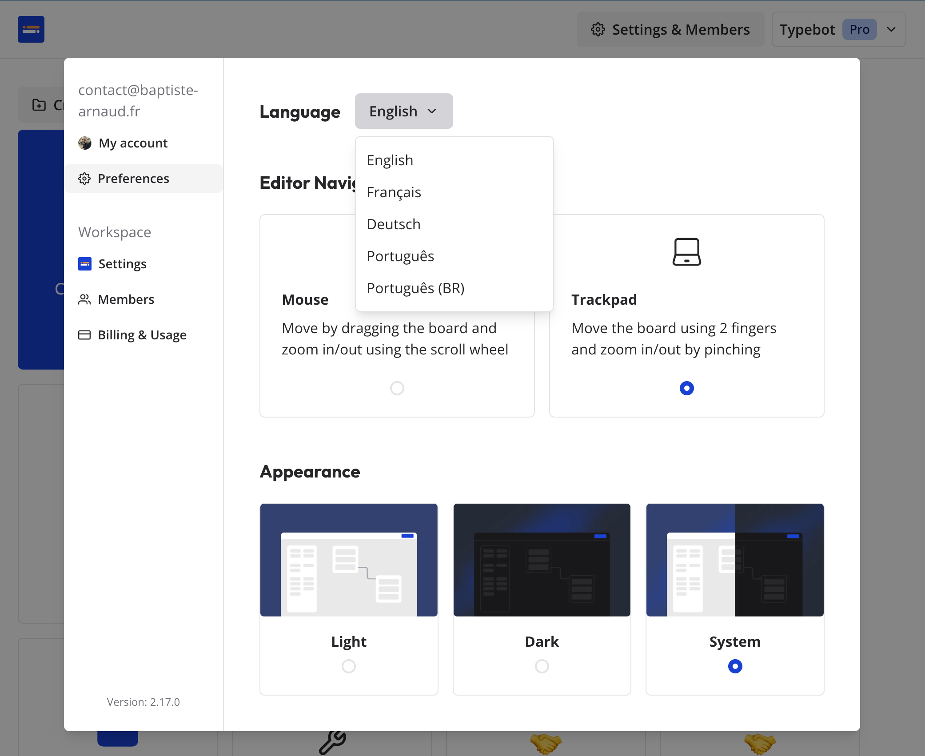Click the System theme preview thumbnail
925x756 pixels.
(x=735, y=560)
